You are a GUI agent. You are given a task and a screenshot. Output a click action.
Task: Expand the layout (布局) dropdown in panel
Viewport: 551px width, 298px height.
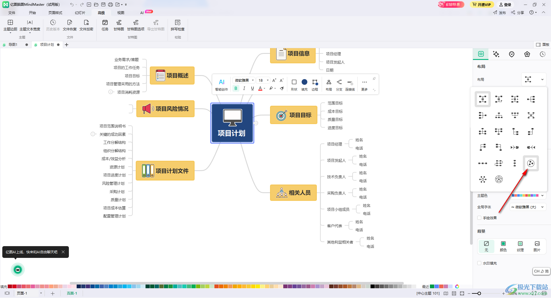(x=533, y=79)
